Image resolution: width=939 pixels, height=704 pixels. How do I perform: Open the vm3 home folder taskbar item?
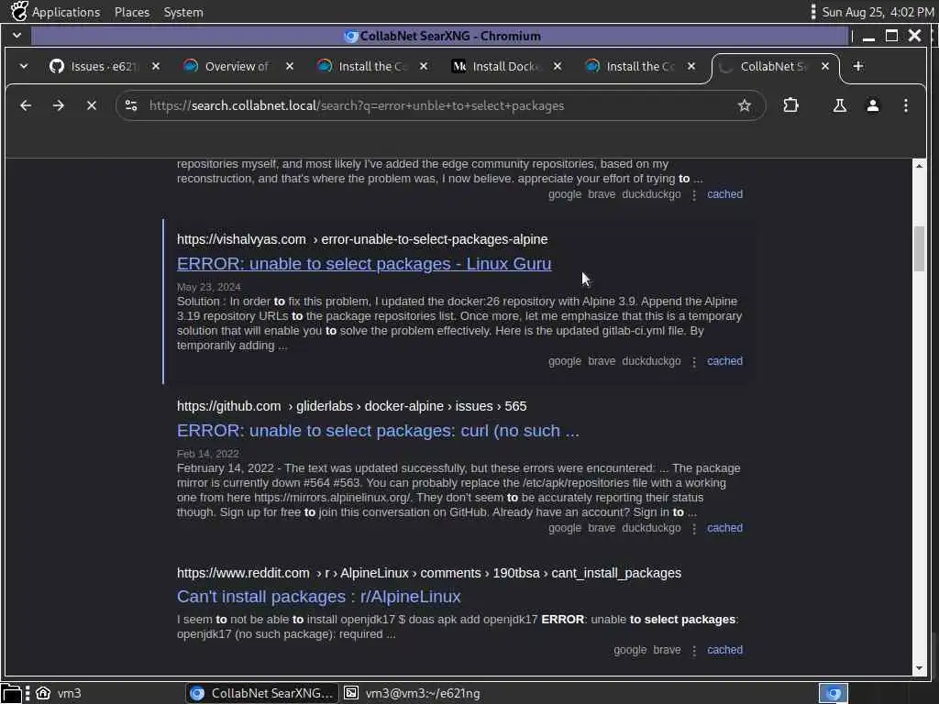pos(59,693)
